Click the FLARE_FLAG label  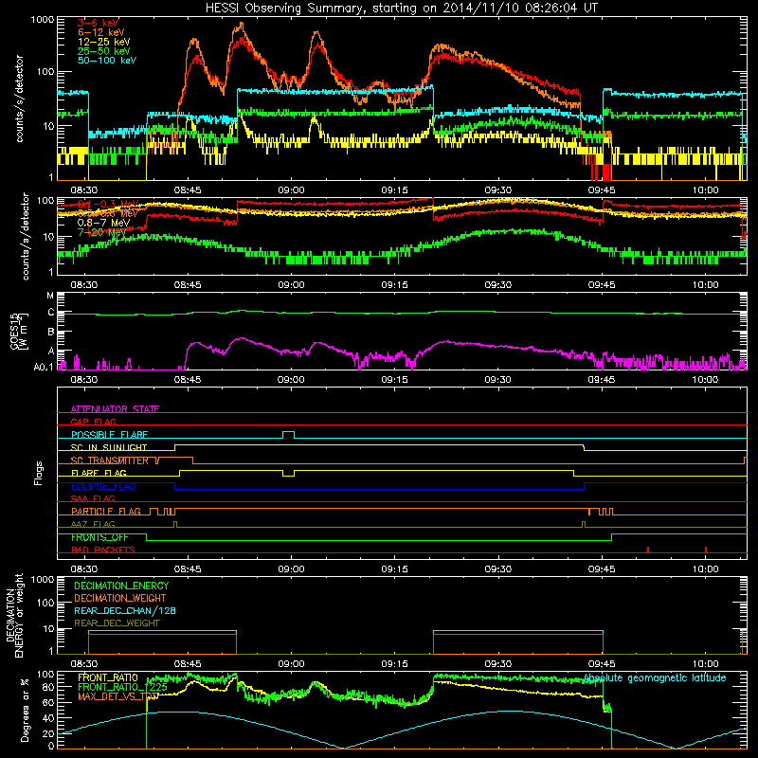pos(99,473)
